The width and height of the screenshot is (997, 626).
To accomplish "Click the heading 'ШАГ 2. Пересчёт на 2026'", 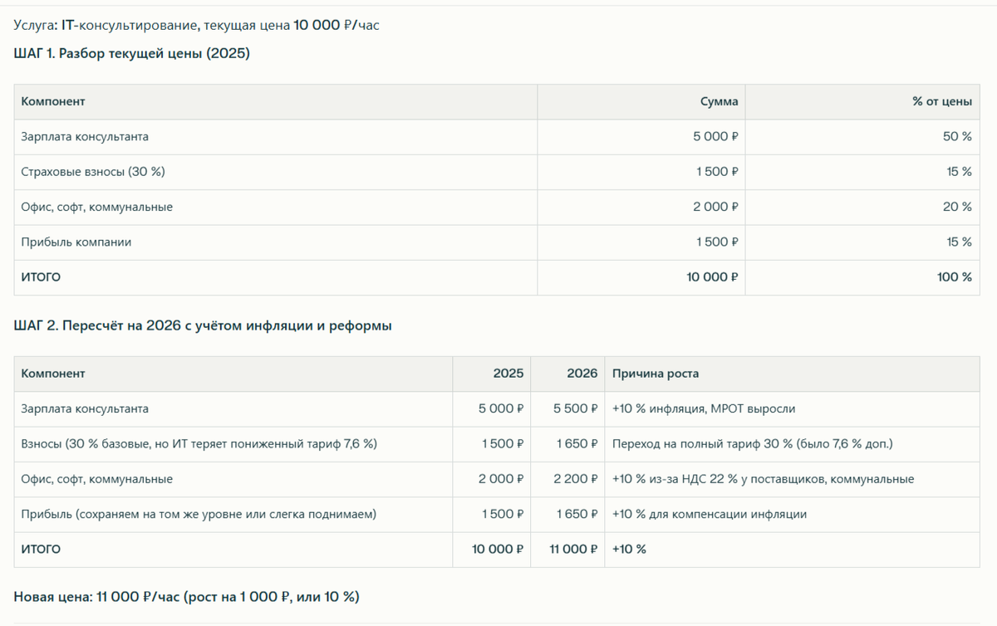I will click(203, 325).
